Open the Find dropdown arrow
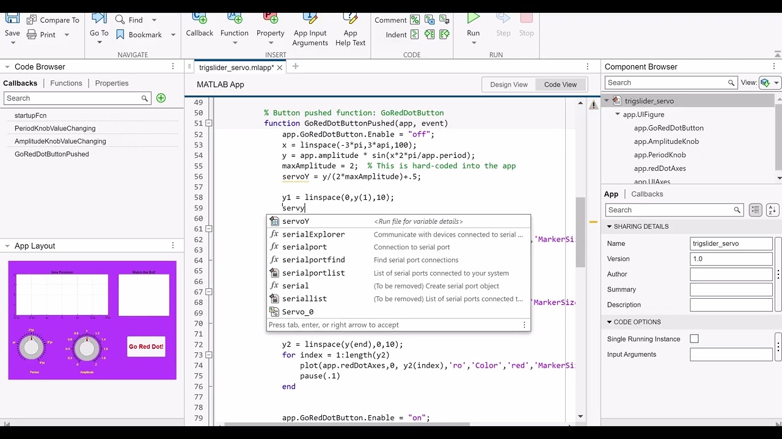The height and width of the screenshot is (439, 782). click(x=154, y=20)
